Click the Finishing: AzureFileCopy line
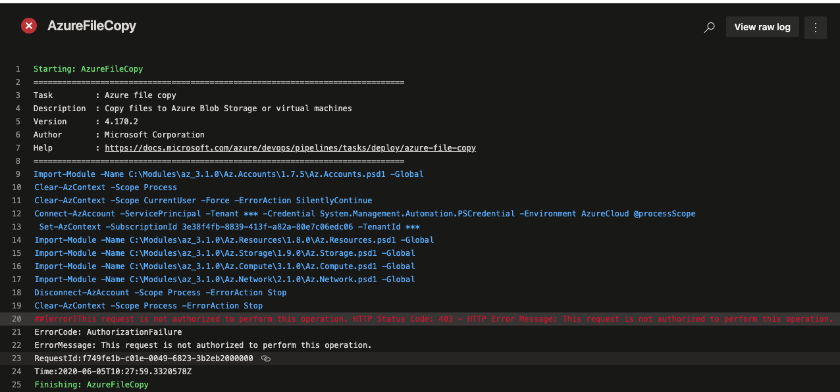The height and width of the screenshot is (392, 840). point(92,385)
